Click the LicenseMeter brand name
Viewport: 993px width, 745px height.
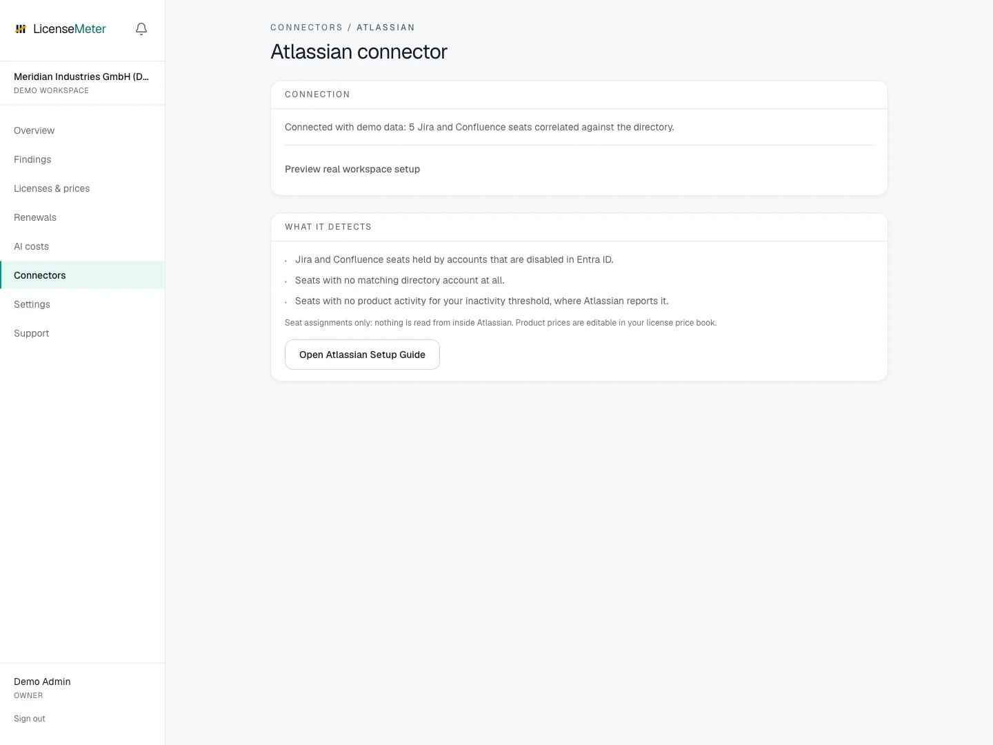click(70, 29)
